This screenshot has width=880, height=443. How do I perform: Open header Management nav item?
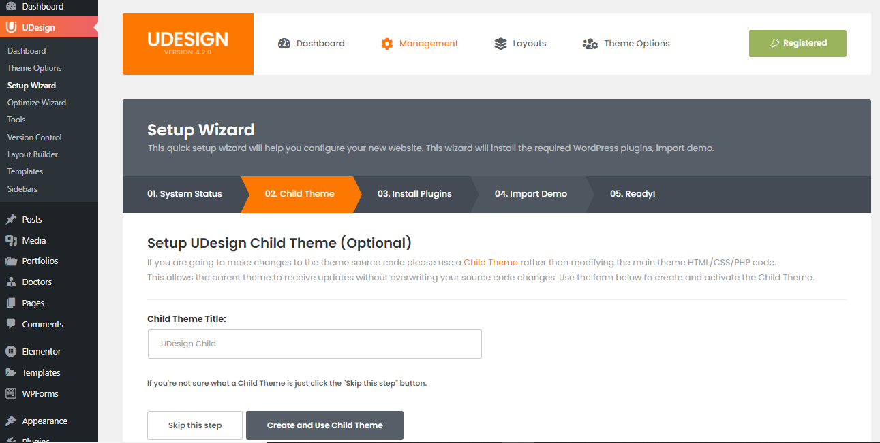tap(420, 44)
